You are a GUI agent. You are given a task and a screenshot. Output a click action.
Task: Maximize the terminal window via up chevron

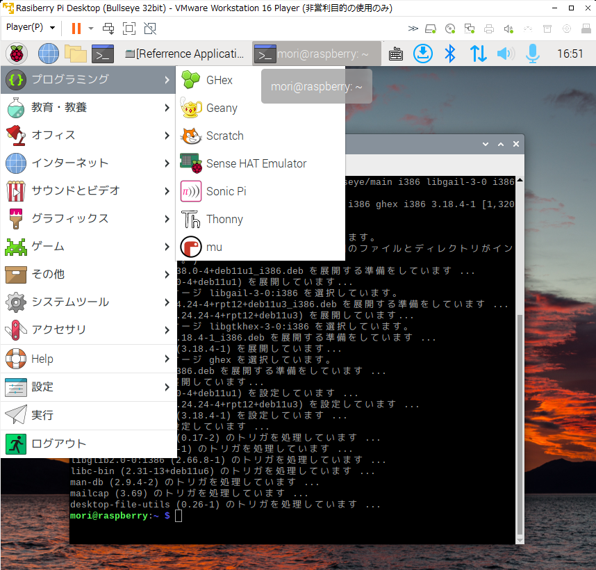(501, 144)
